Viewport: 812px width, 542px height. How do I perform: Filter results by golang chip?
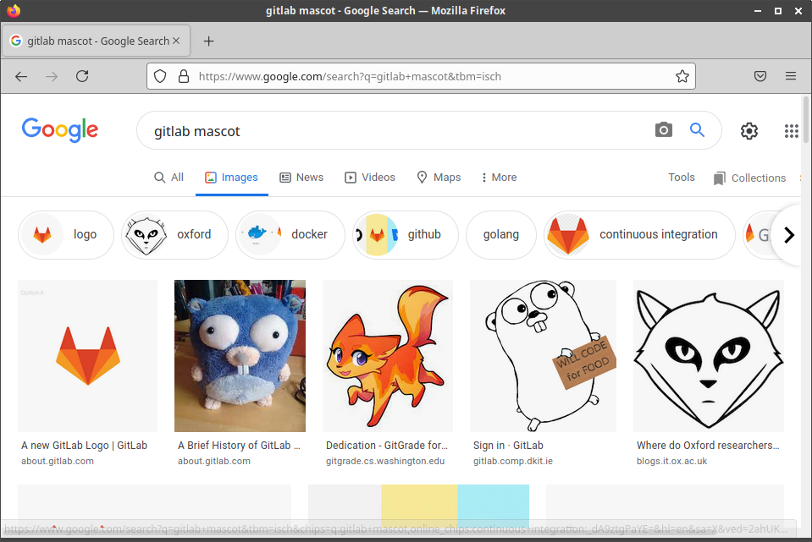pos(500,235)
